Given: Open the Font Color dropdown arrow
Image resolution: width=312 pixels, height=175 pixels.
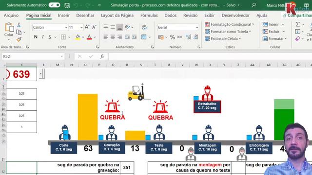Looking at the screenshot, I should click(x=95, y=37).
